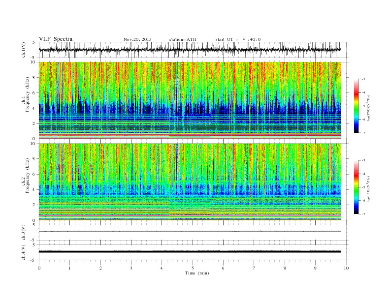Click time axis tick label "9"
The height and width of the screenshot is (301, 390).
(x=315, y=268)
